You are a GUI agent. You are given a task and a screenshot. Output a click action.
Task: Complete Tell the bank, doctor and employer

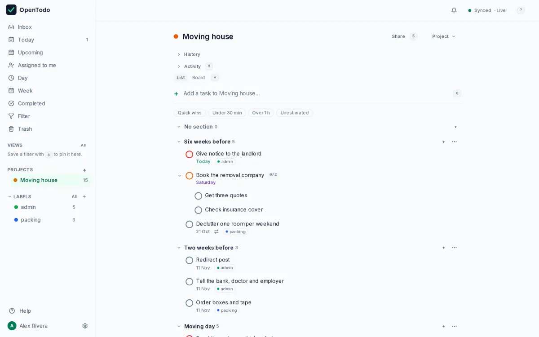[x=190, y=282]
